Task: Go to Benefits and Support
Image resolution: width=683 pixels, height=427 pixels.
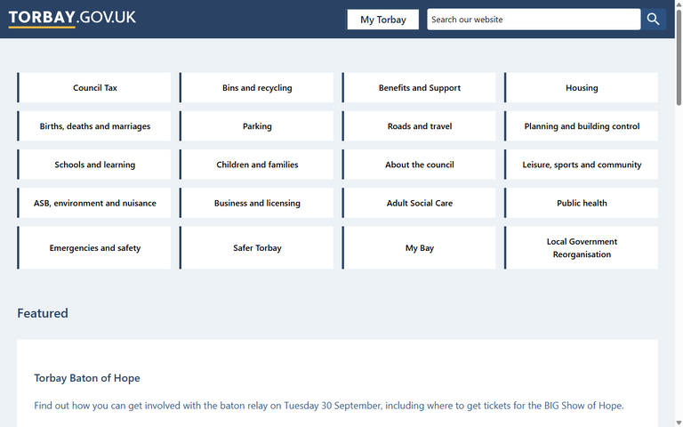Action: click(x=419, y=88)
